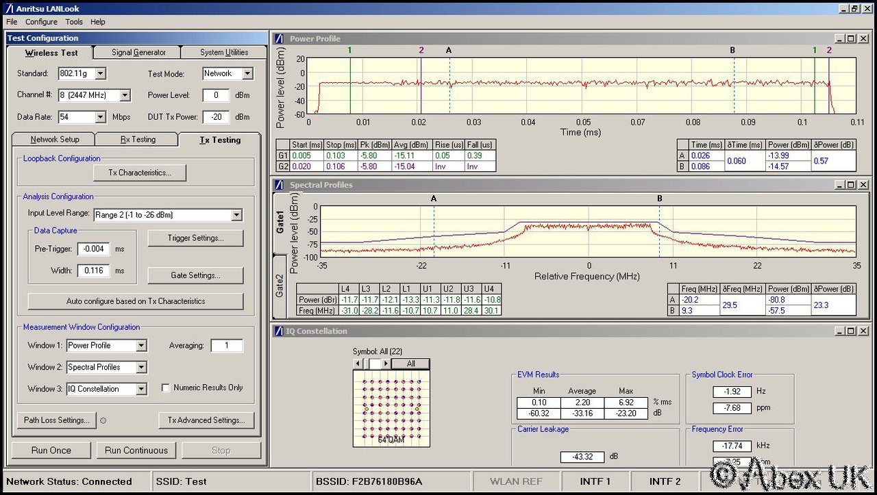
Task: Click the Run Once button
Action: coord(51,450)
